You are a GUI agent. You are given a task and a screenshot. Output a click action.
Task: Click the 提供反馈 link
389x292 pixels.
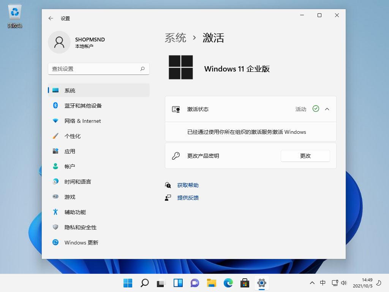coord(188,198)
